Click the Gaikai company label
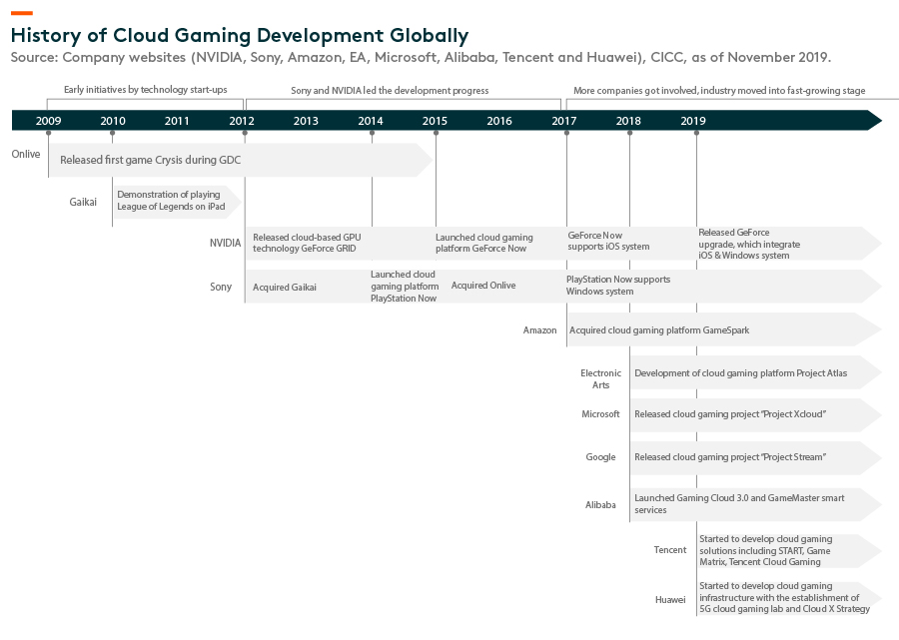899x640 pixels. 83,202
